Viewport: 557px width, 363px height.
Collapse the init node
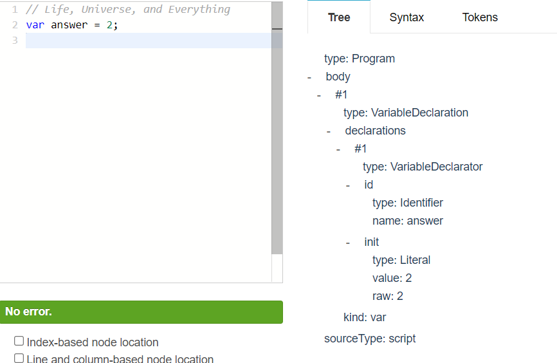tap(348, 243)
